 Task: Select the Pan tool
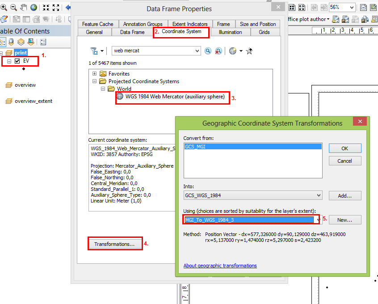click(x=24, y=7)
